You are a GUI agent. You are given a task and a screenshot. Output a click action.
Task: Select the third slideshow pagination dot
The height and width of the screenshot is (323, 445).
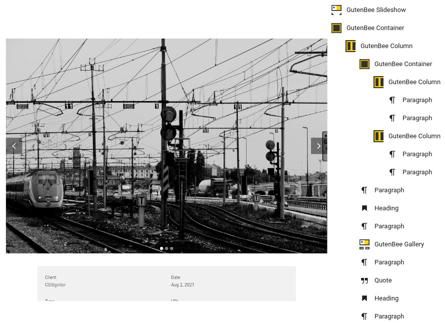coord(171,248)
